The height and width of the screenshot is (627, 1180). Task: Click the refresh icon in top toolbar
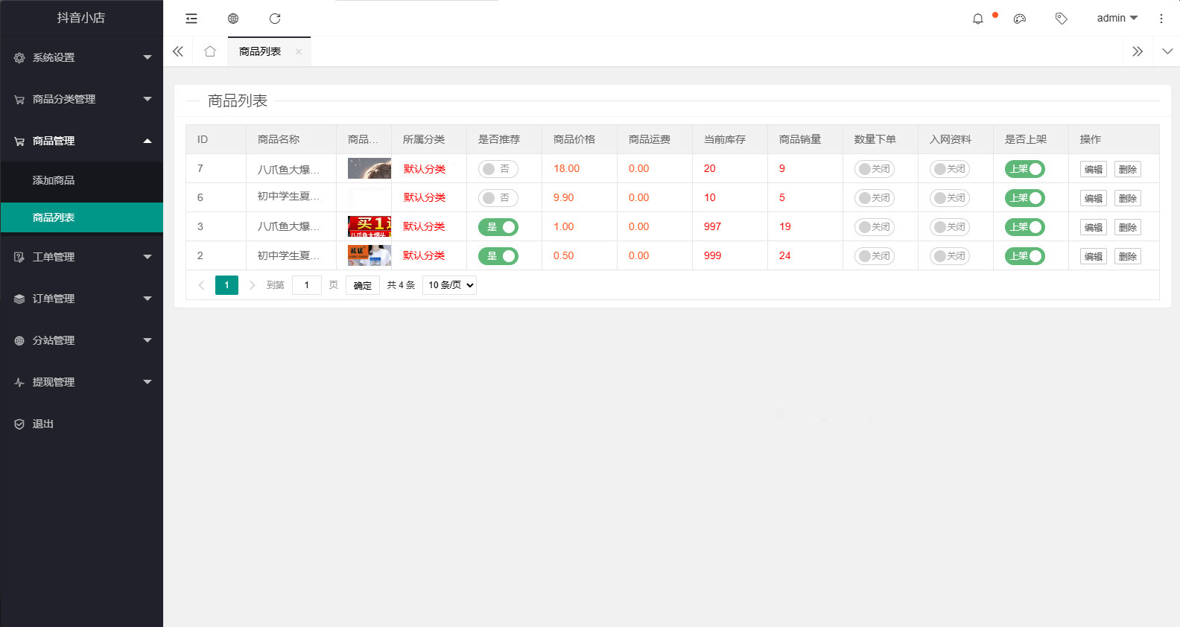(275, 19)
